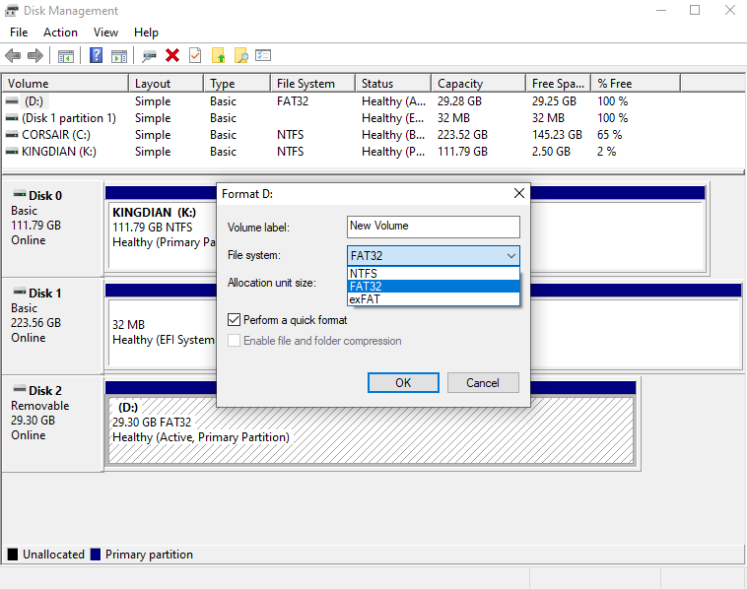Click the Disk Management title bar icon
The image size is (747, 589).
click(x=12, y=11)
